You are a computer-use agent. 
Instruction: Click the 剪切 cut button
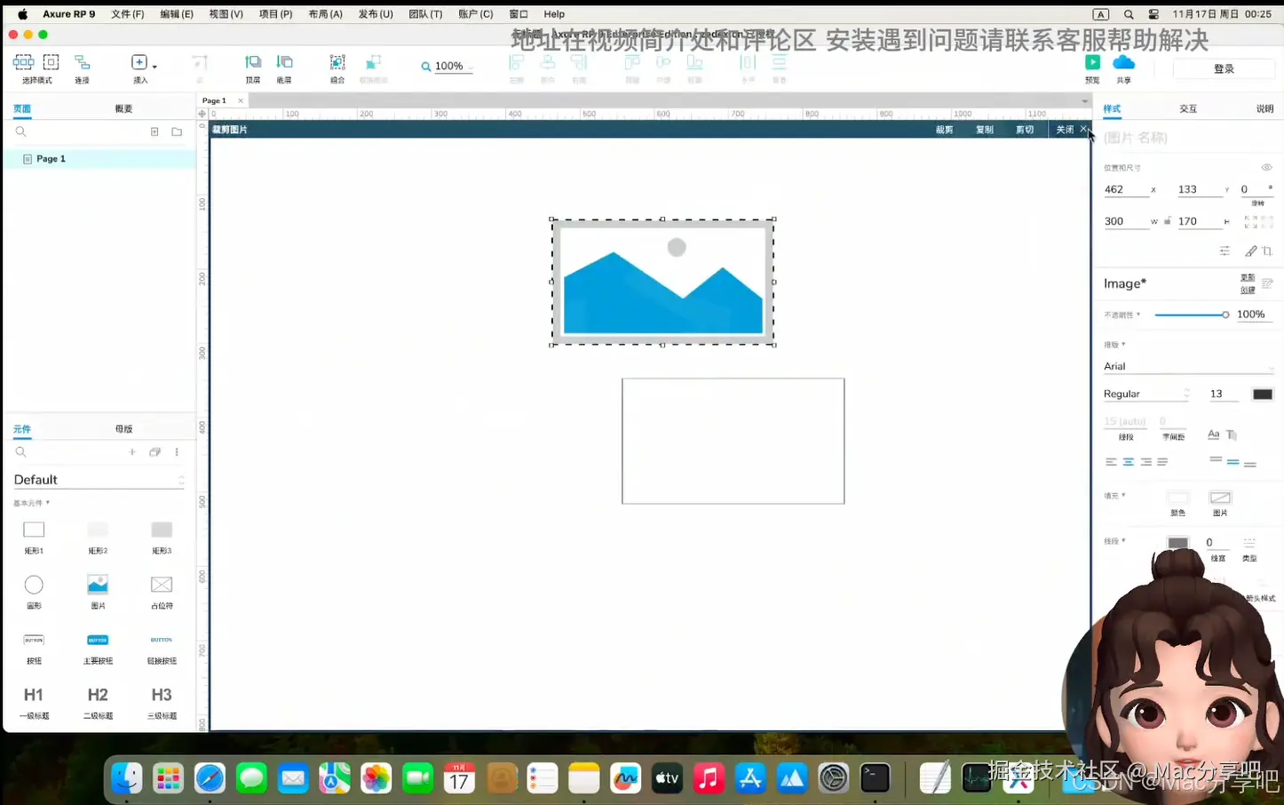[1025, 130]
